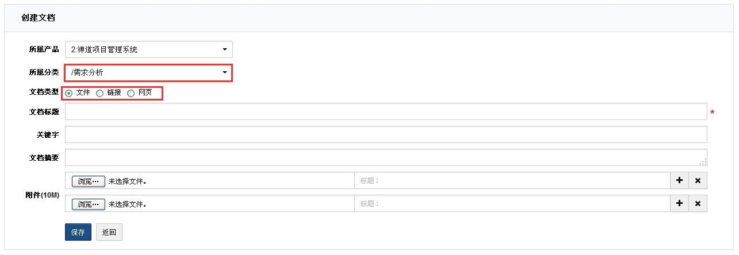Open the 所属产品 product dropdown
This screenshot has width=739, height=255.
pos(148,49)
